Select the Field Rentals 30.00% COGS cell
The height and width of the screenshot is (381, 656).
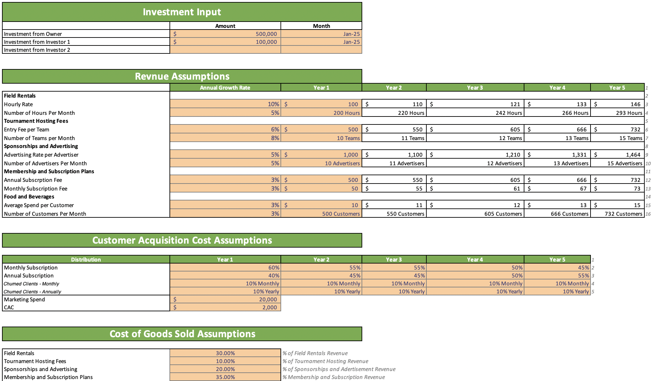[225, 353]
